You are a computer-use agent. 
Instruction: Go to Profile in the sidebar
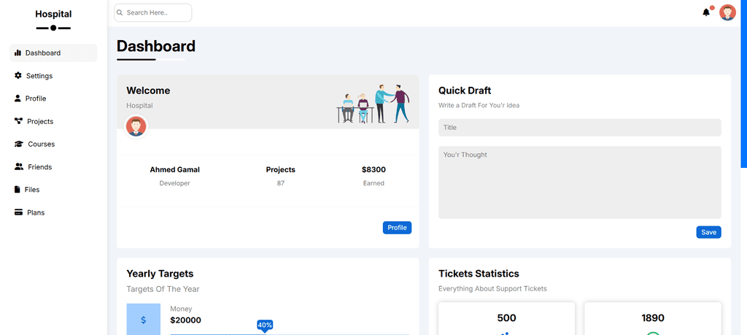point(53,99)
